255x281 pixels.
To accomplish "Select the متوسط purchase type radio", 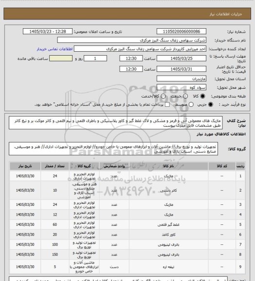I will click(191, 104).
